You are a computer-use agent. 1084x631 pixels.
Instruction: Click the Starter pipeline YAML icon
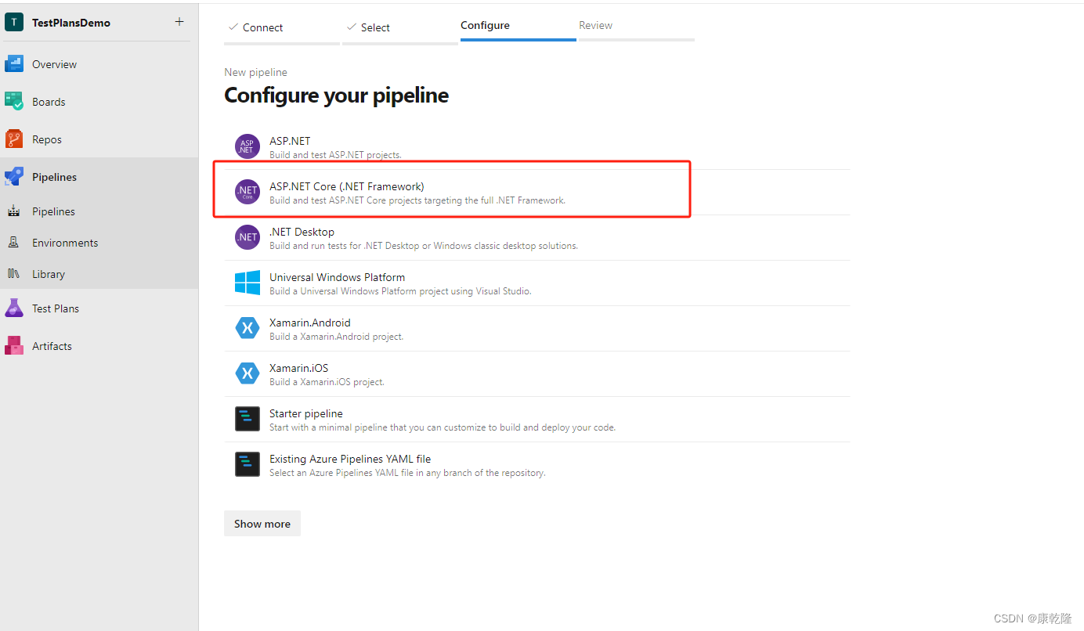(248, 420)
